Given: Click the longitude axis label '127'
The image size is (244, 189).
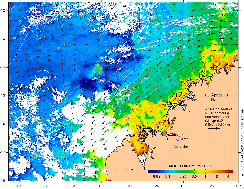Looking at the screenshot, I should pos(238,186).
